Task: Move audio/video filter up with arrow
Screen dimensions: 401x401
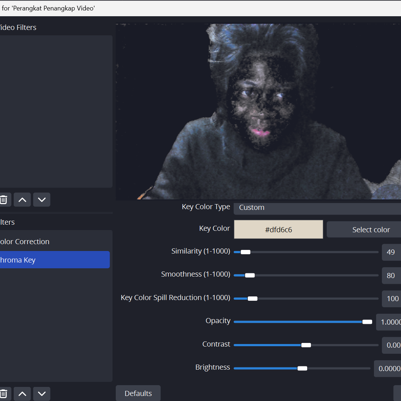Action: [x=22, y=199]
